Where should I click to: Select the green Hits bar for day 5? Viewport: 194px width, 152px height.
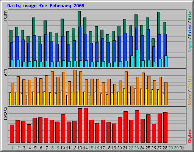(34, 27)
